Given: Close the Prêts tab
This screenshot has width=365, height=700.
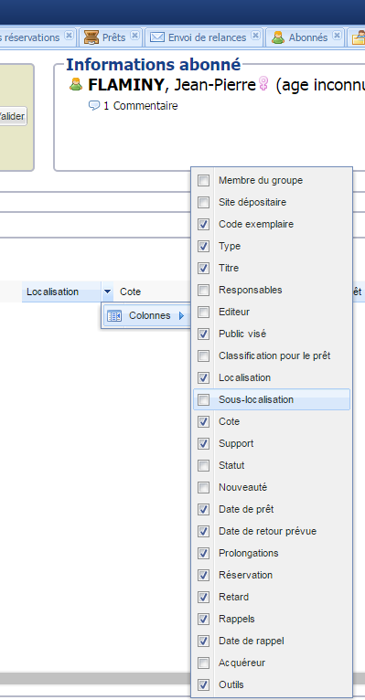Looking at the screenshot, I should pos(134,36).
